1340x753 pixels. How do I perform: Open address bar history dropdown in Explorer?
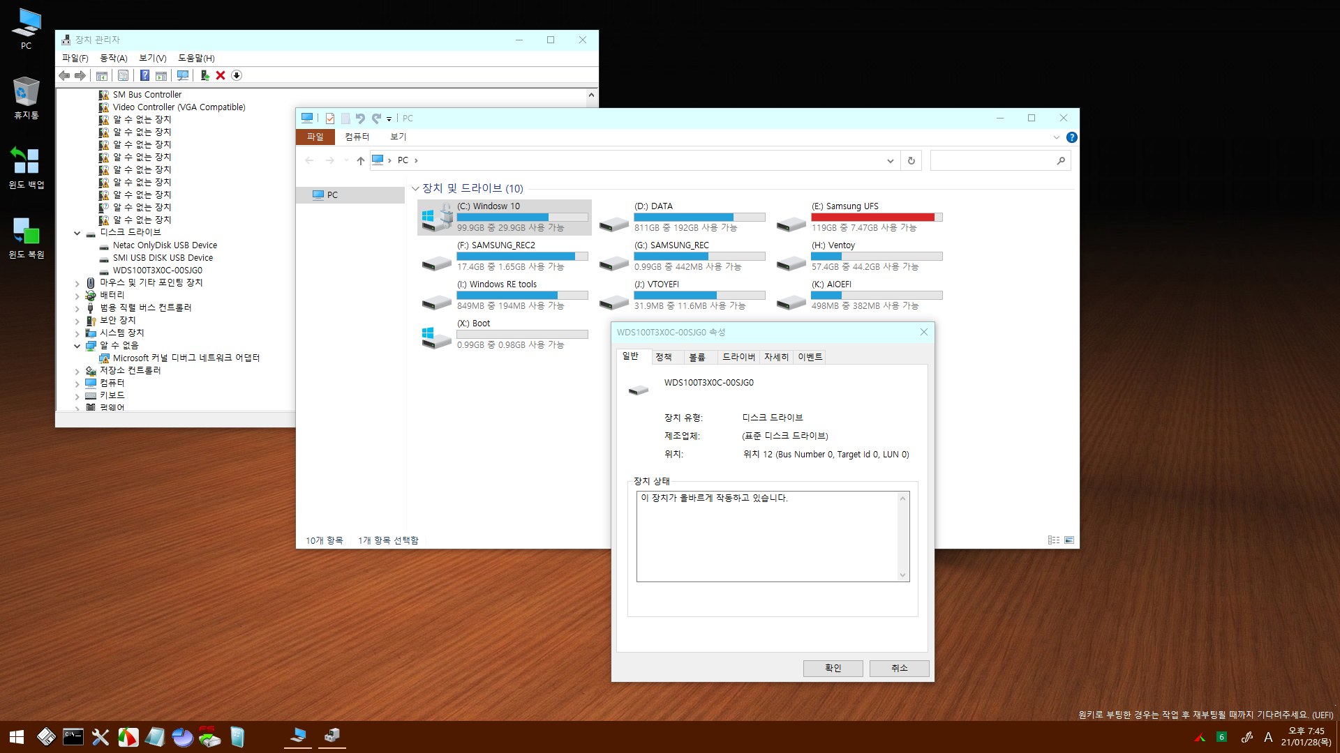point(890,160)
